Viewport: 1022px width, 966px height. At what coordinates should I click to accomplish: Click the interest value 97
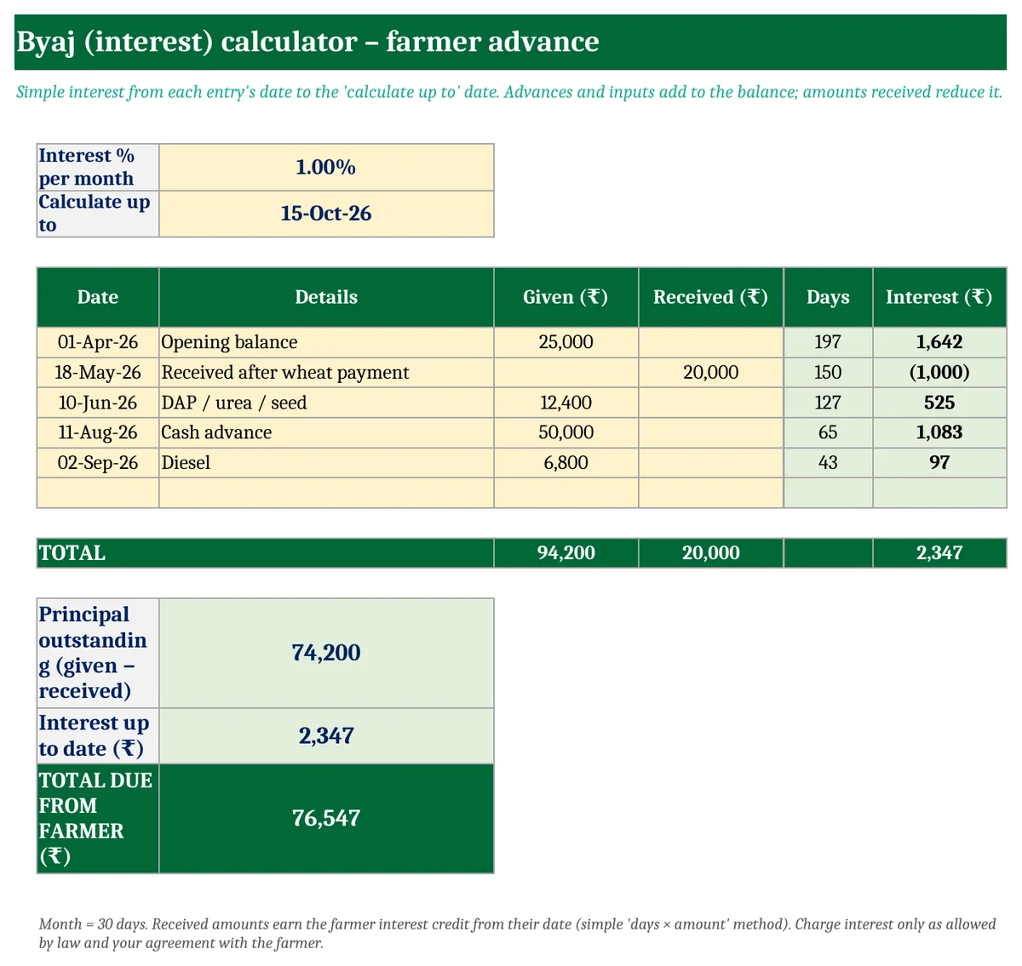(939, 463)
